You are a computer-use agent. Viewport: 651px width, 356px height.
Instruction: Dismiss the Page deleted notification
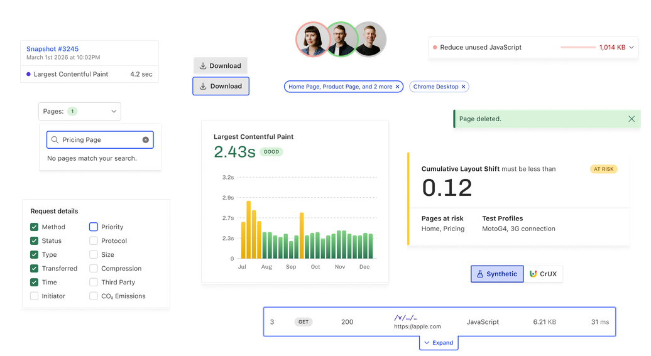632,119
